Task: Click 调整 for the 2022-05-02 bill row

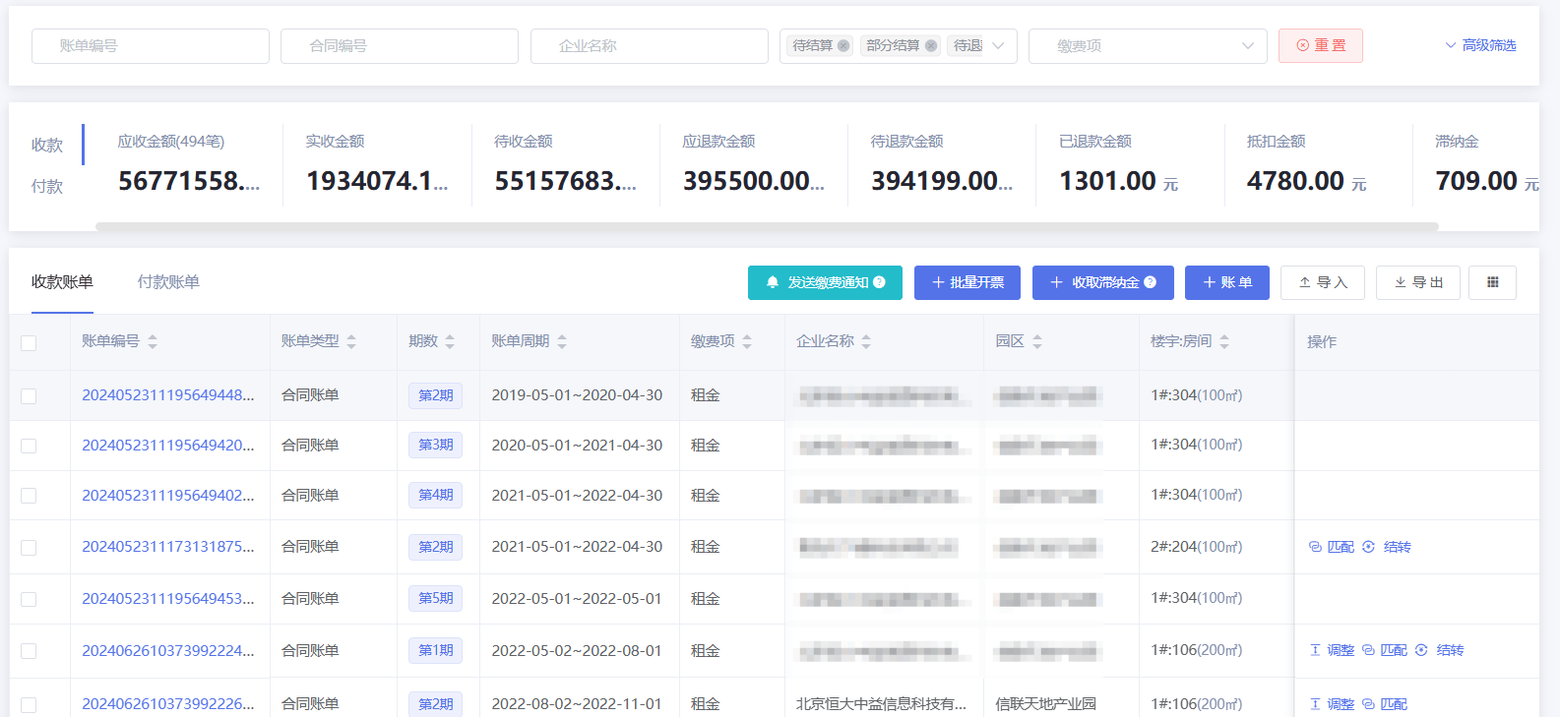Action: coord(1340,650)
